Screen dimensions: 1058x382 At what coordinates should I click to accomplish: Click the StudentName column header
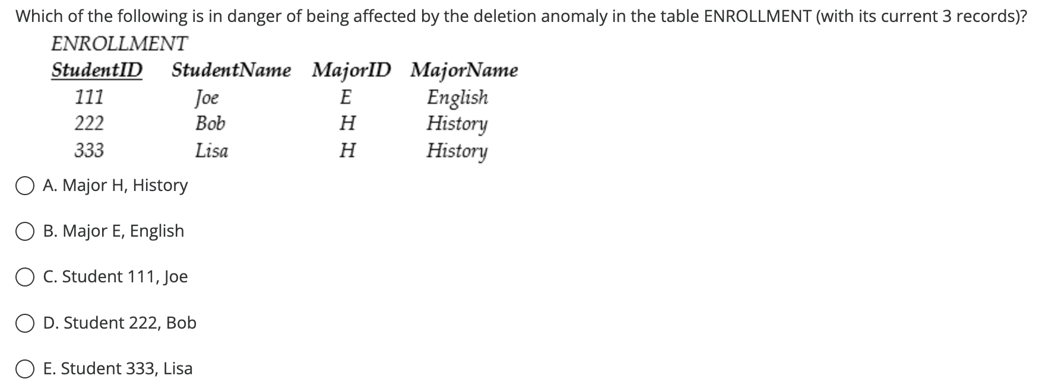coord(231,70)
